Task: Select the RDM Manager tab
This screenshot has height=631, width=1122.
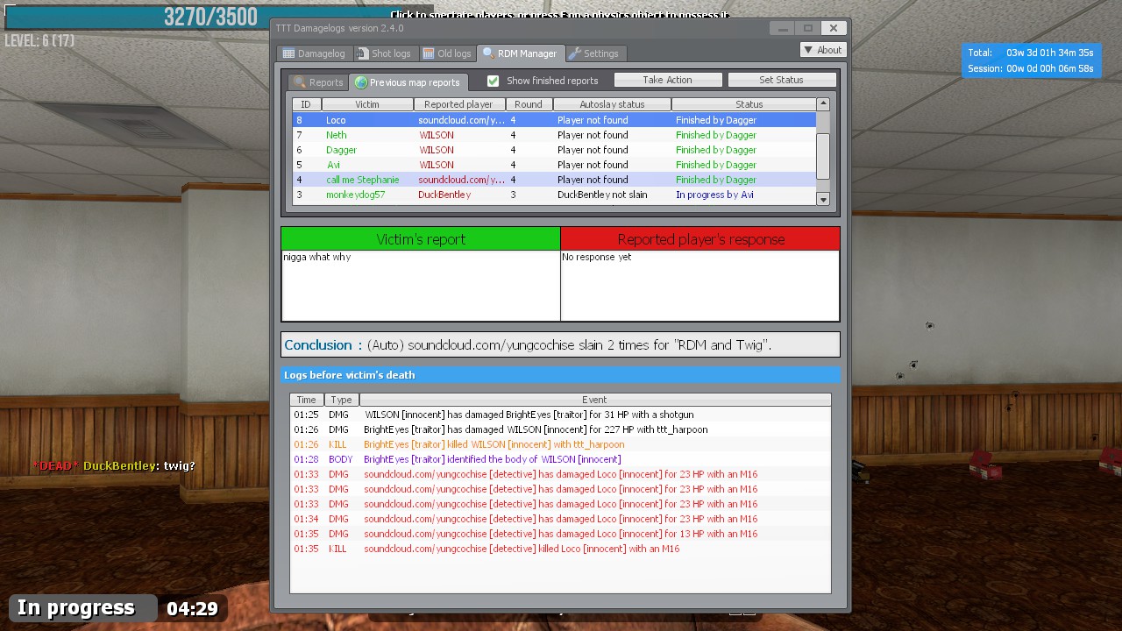Action: point(520,53)
